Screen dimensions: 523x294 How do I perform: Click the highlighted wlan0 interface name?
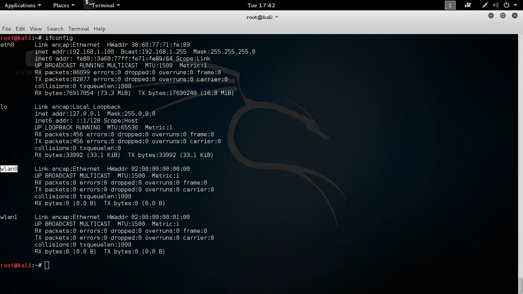click(x=9, y=169)
